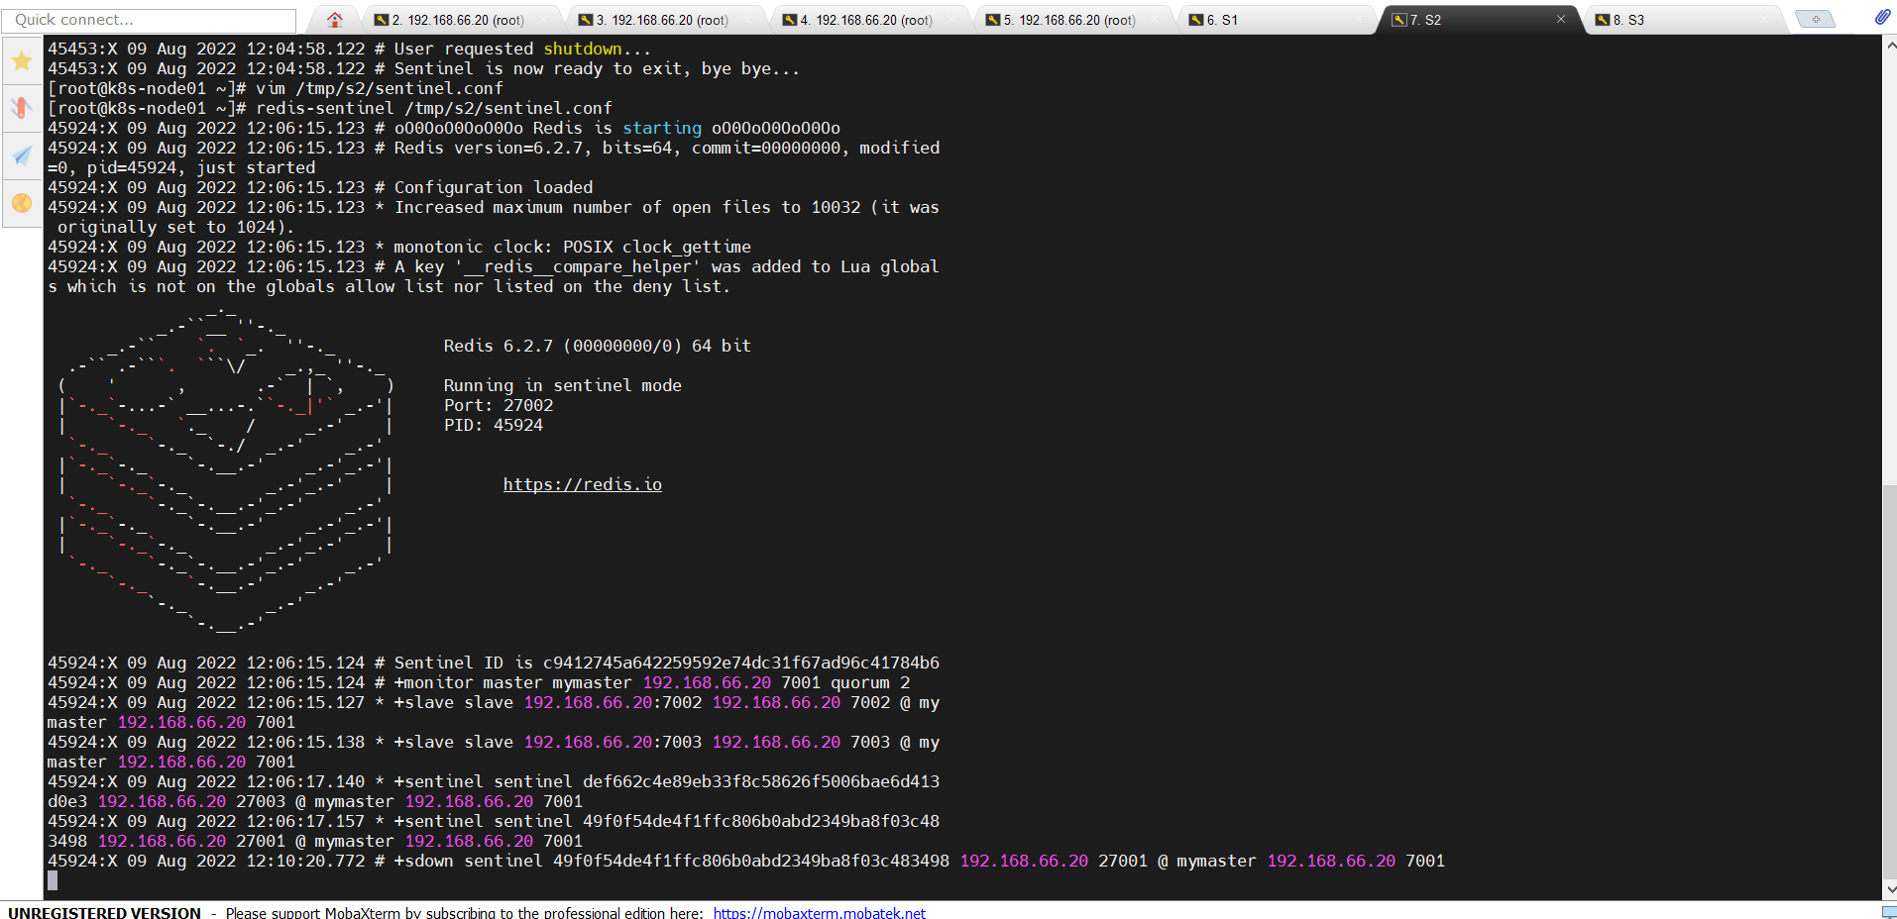This screenshot has height=919, width=1897.
Task: Click the terminal scrollbar down arrow
Action: [x=1889, y=889]
